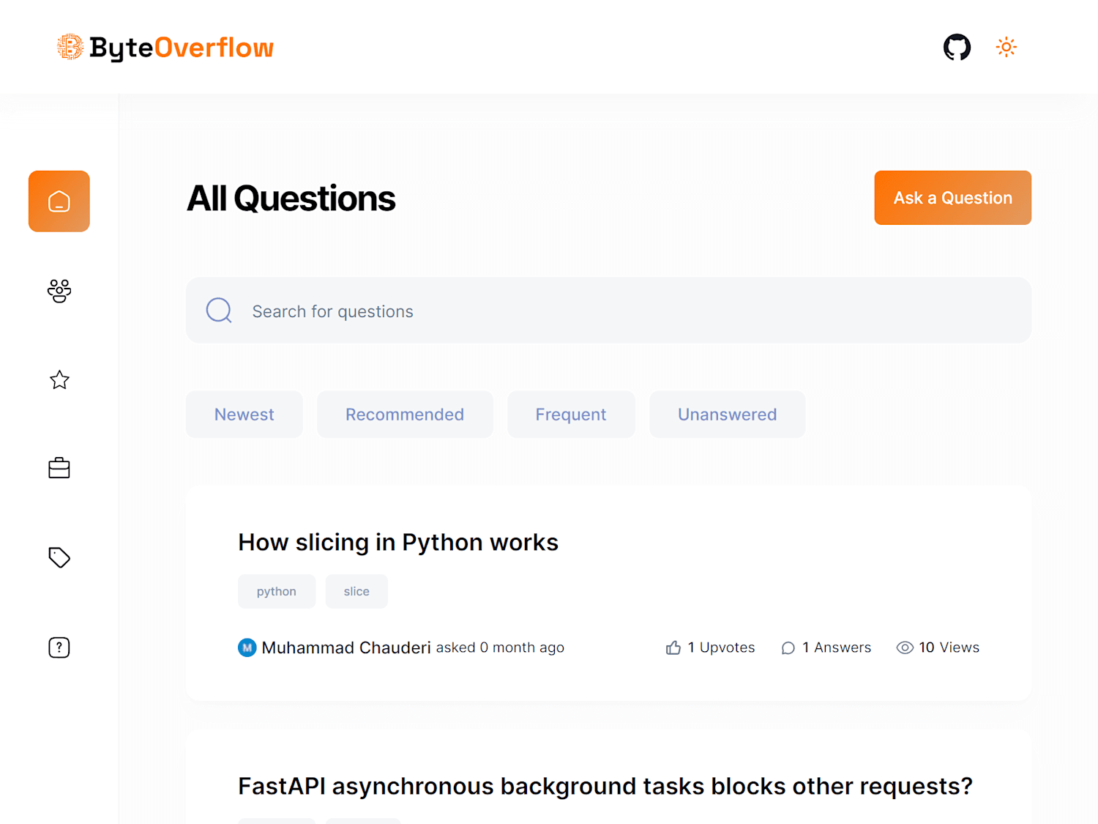Toggle the sun theme switcher icon
The image size is (1098, 824).
click(1006, 47)
